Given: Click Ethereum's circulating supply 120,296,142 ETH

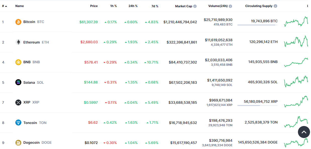Looking at the screenshot, I should point(264,42).
